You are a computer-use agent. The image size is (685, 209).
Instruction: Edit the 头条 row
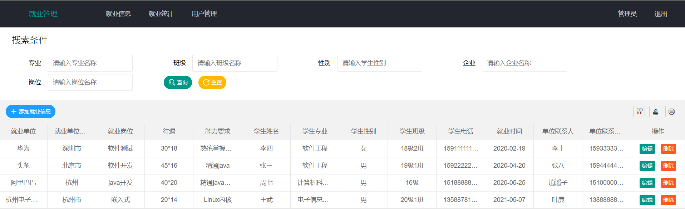(647, 166)
